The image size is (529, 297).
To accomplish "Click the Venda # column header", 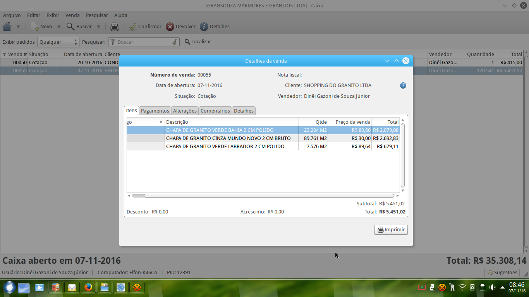I will pyautogui.click(x=14, y=54).
